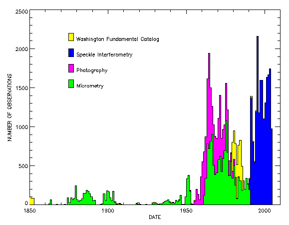Click the 2000 x-axis tick label

[265, 210]
